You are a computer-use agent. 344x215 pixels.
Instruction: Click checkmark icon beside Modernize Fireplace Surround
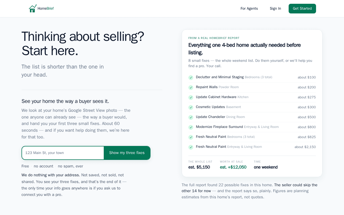tap(191, 127)
